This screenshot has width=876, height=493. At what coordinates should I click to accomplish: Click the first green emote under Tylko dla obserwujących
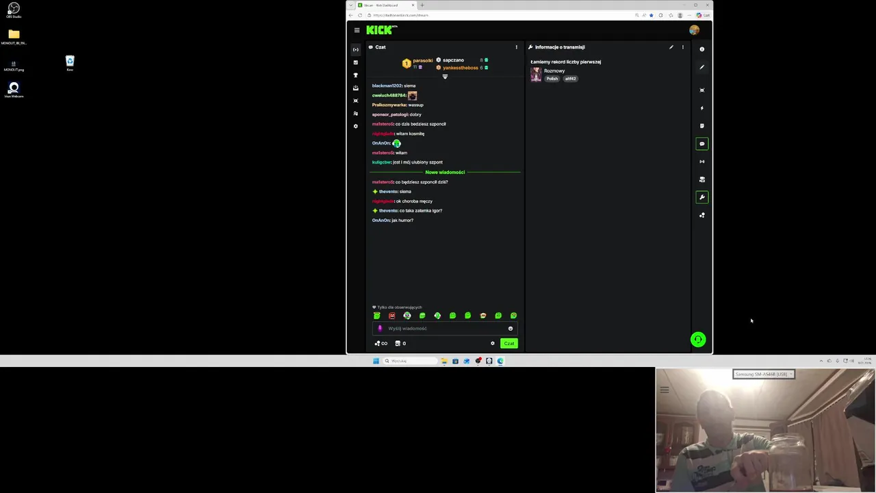pos(377,316)
